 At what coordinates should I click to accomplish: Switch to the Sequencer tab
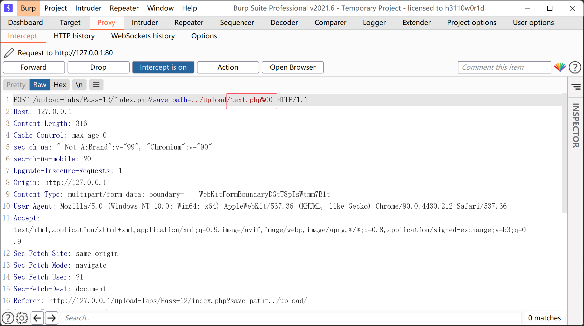pyautogui.click(x=237, y=23)
